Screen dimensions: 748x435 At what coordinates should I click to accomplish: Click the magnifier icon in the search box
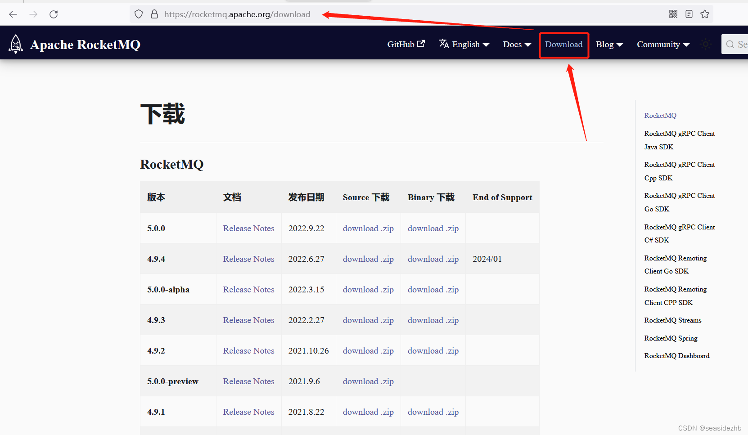pos(730,45)
